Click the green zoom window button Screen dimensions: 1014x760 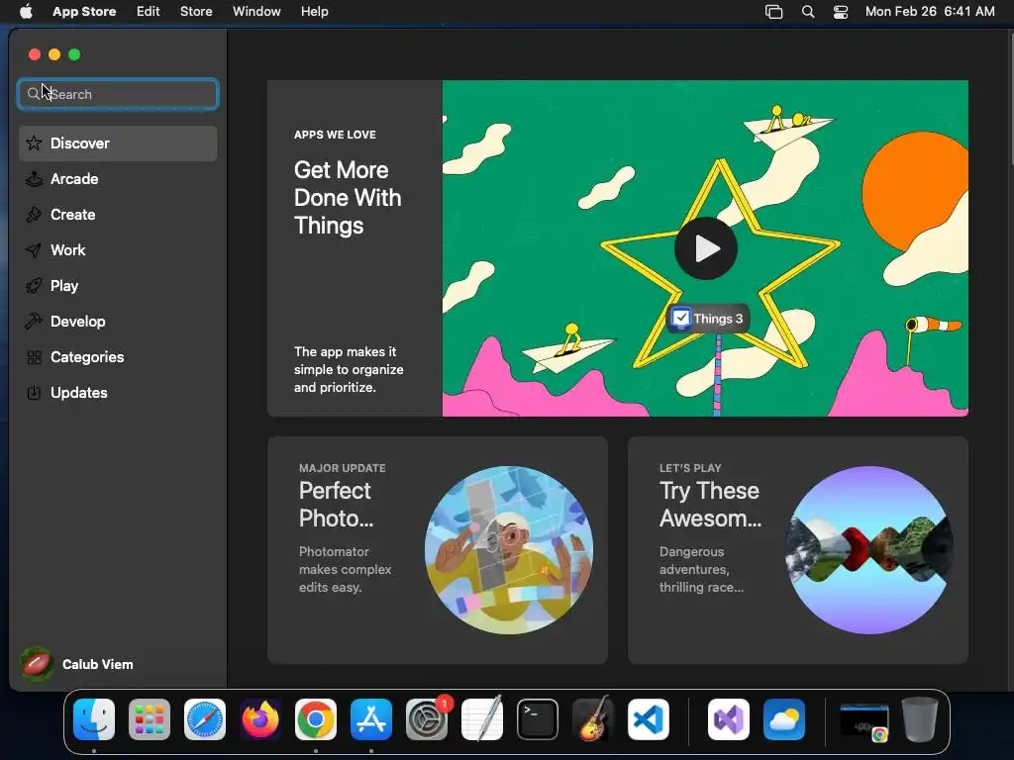tap(74, 54)
